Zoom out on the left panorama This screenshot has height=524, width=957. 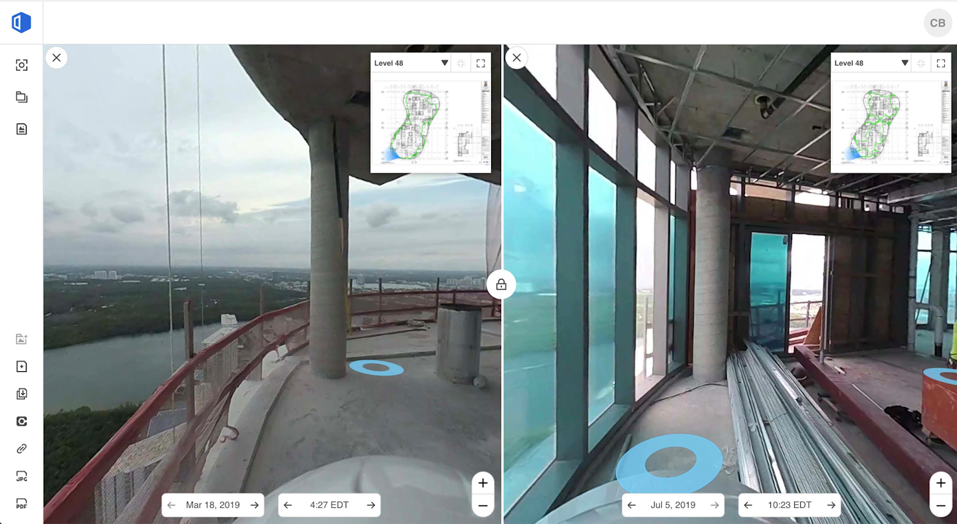click(x=483, y=505)
